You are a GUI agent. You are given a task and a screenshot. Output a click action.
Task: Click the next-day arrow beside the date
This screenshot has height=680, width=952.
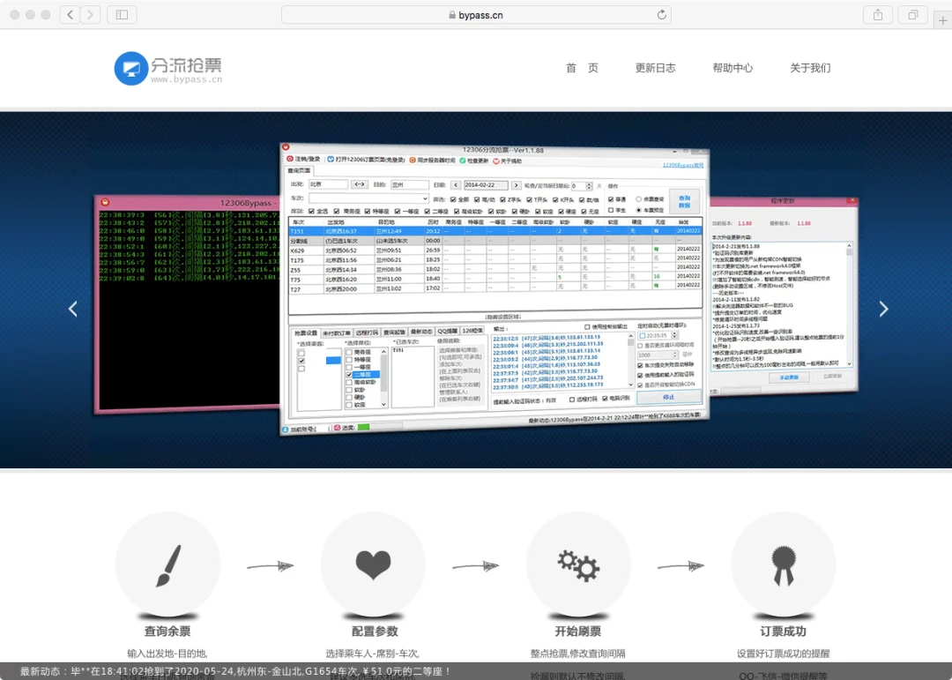click(x=516, y=185)
